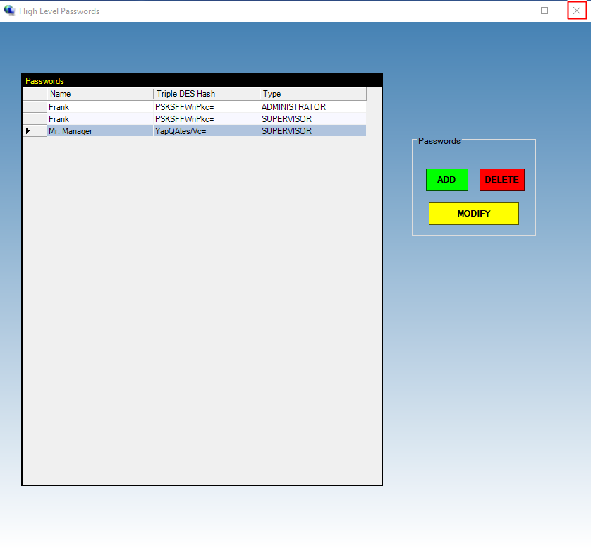
Task: Select the Type column header
Action: (x=313, y=94)
